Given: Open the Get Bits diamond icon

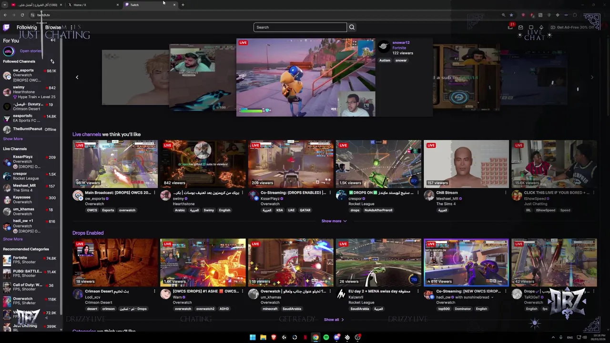Looking at the screenshot, I should pyautogui.click(x=541, y=27).
